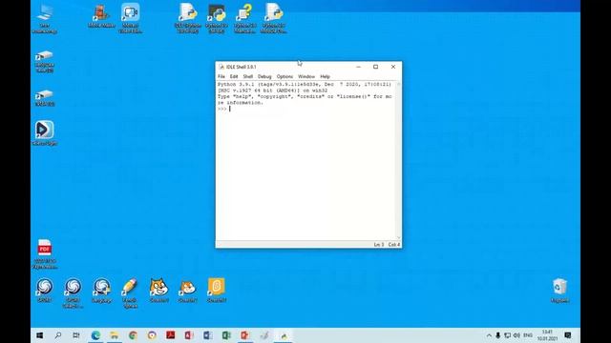Open PowerPoint from the taskbar
Viewport: 611px width, 343px height.
tap(245, 335)
